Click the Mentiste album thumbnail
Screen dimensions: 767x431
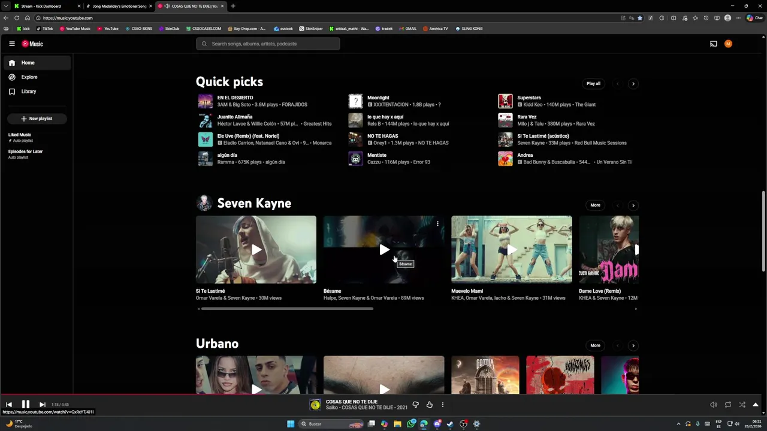(x=356, y=159)
